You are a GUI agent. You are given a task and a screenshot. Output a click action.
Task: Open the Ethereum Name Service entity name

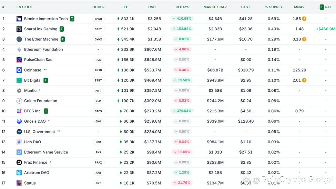tap(46, 152)
